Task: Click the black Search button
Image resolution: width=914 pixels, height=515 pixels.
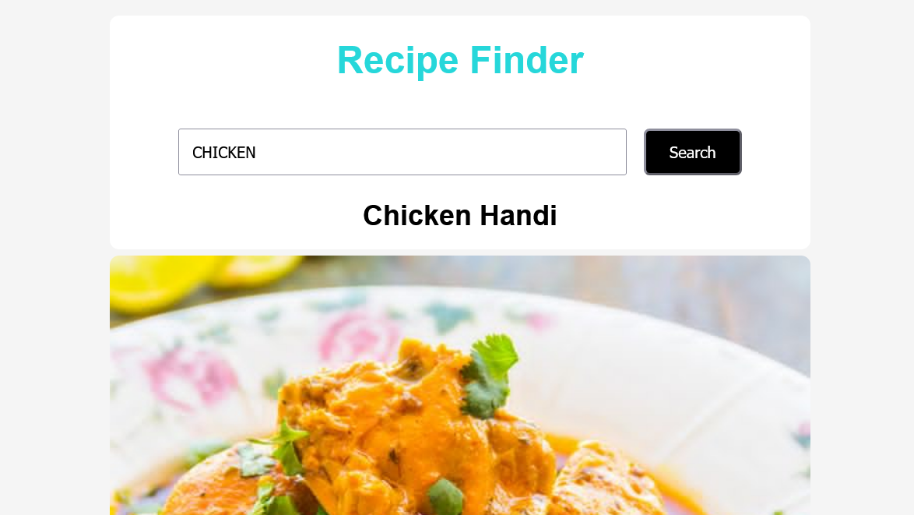Action: (692, 152)
